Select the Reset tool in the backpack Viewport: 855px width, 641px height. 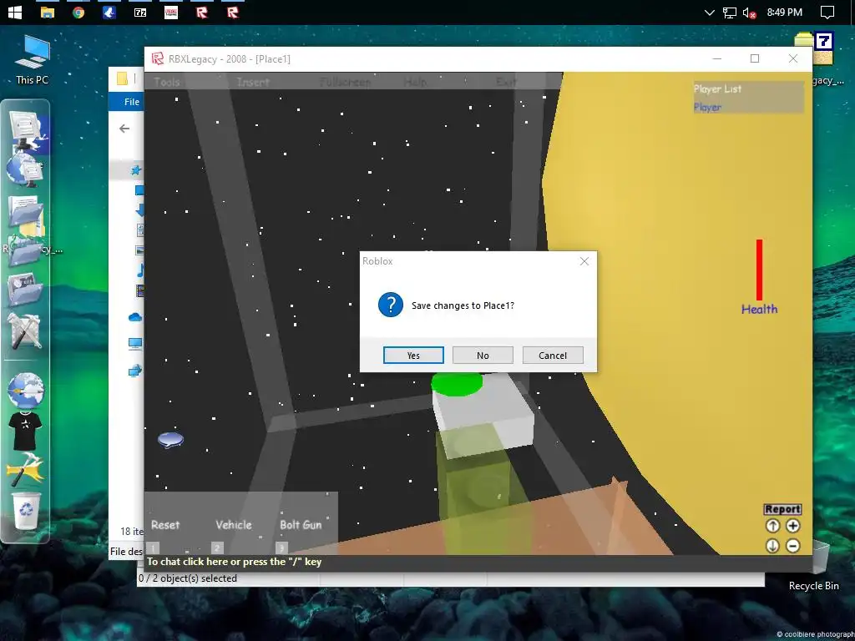pos(165,525)
